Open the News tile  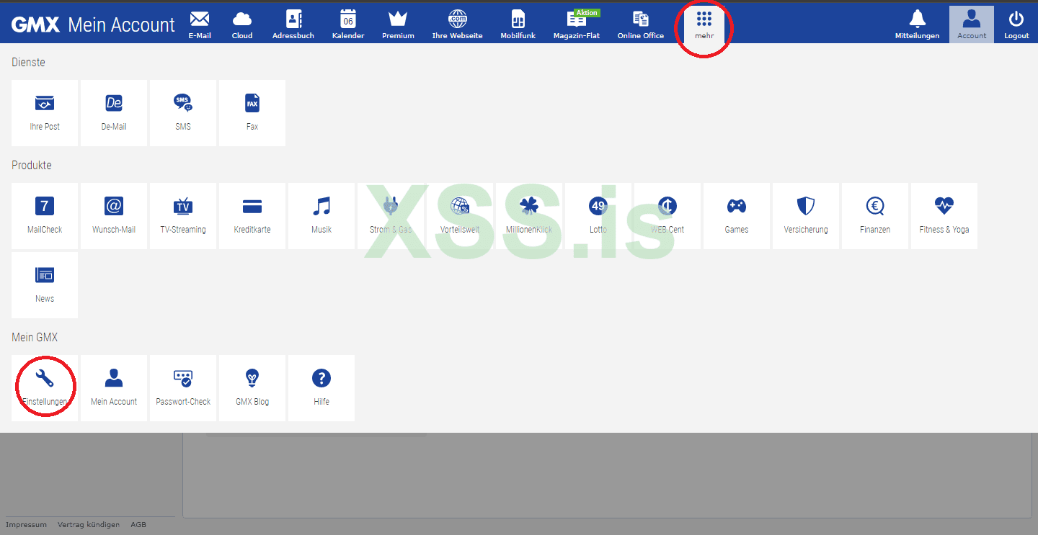tap(45, 285)
